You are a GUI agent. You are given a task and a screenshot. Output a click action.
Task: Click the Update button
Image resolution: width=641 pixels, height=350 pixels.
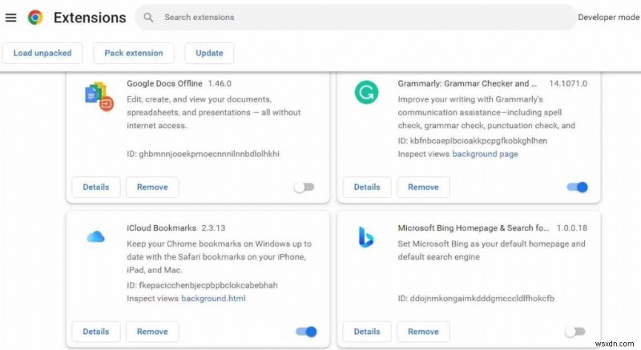click(209, 53)
